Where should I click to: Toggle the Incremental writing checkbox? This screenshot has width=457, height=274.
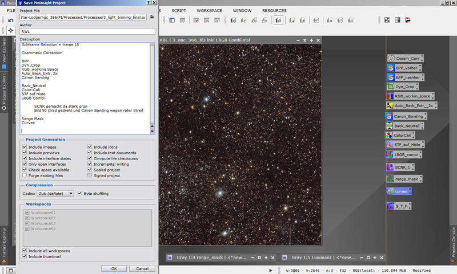click(90, 164)
